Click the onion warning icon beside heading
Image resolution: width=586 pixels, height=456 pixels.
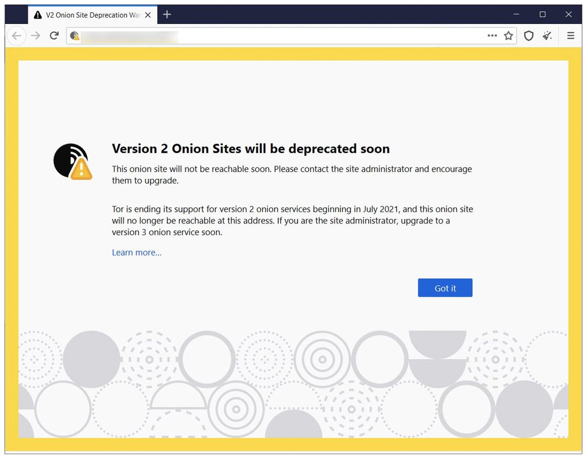point(73,162)
